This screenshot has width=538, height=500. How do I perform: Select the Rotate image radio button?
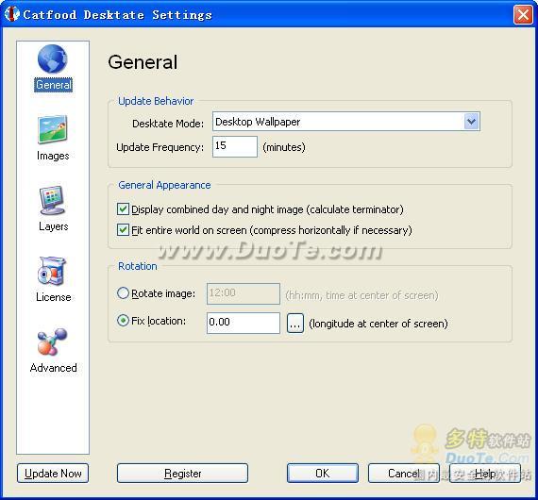pos(123,293)
